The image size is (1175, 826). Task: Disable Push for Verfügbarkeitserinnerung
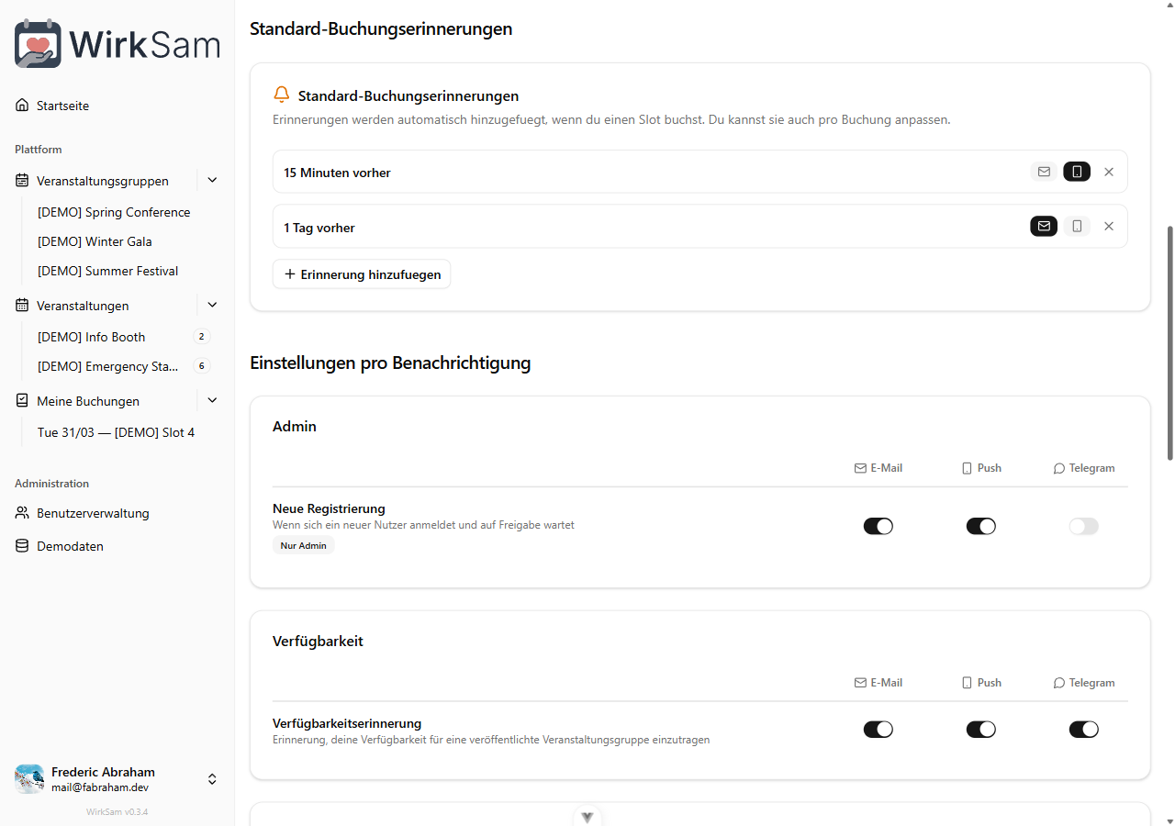(x=981, y=730)
